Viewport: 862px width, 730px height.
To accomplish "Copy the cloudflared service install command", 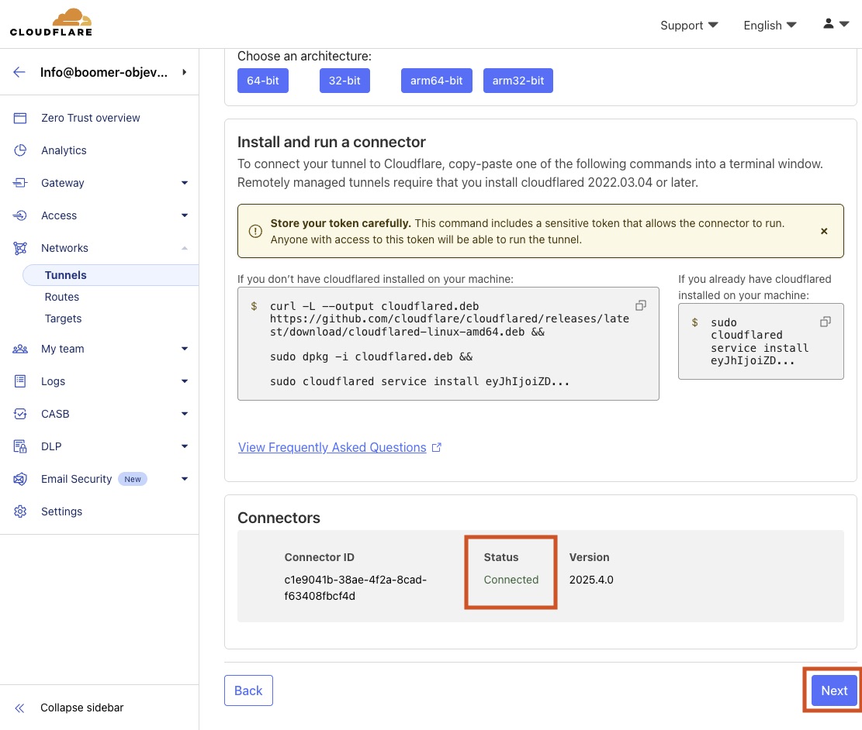I will pos(826,322).
